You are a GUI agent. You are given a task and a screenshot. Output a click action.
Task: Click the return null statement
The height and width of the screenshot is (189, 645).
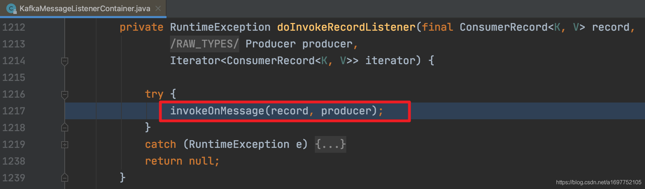coord(182,161)
